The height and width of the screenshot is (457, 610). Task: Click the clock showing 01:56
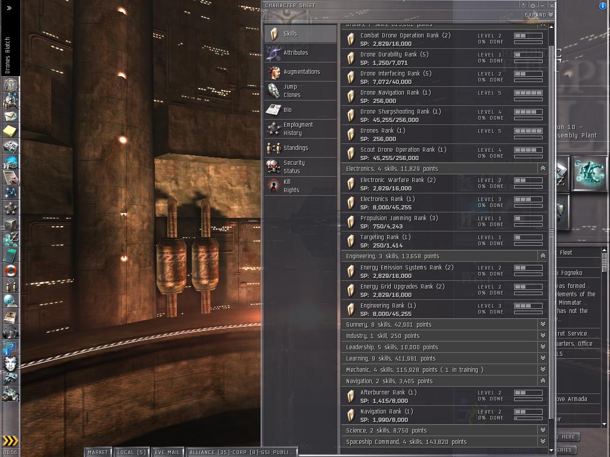pos(10,452)
